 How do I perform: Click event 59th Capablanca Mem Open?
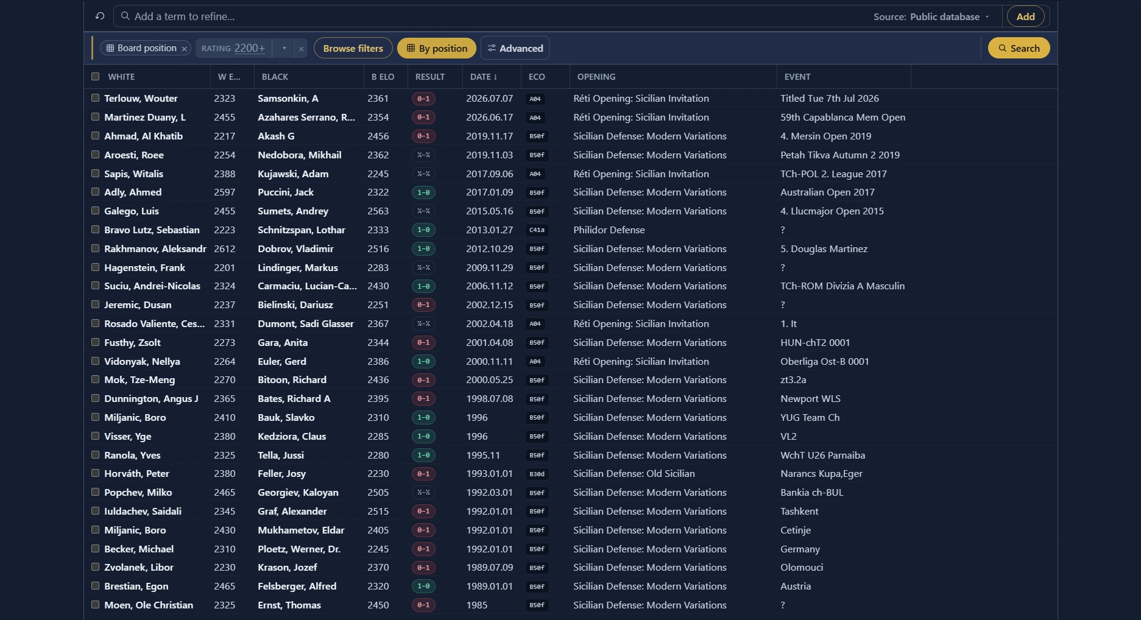843,117
